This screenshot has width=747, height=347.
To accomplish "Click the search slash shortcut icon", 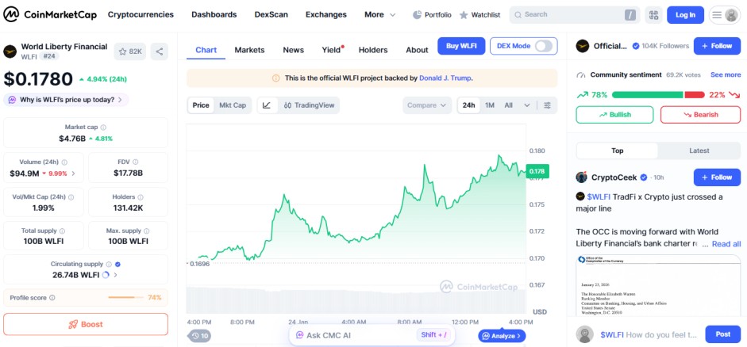I will tap(630, 15).
